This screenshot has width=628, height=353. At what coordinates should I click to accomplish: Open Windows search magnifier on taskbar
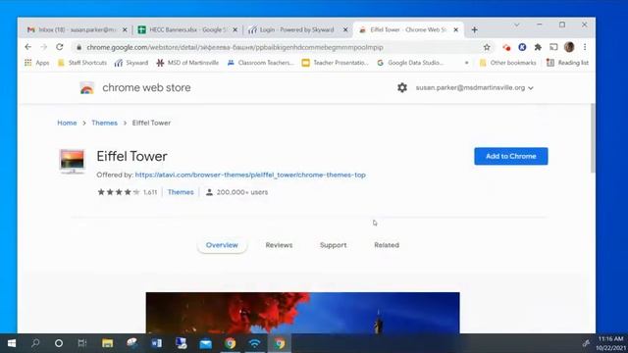click(x=35, y=343)
